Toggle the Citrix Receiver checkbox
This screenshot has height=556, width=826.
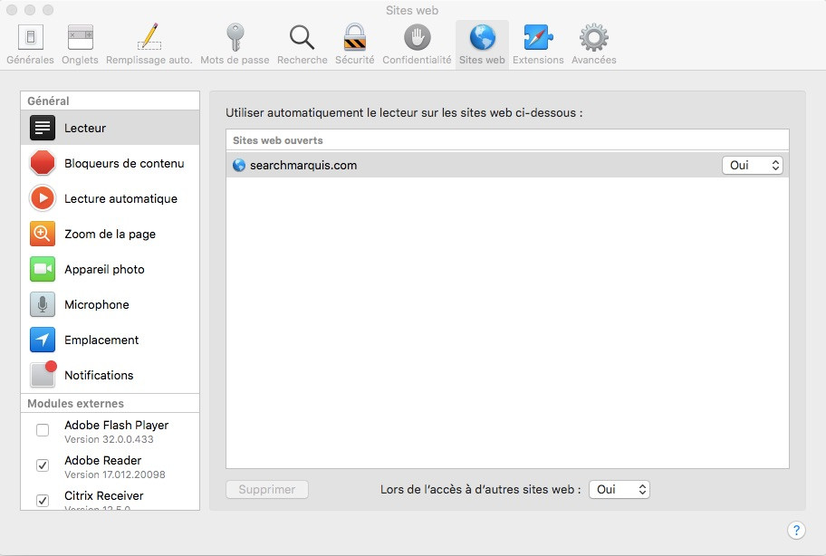click(43, 500)
